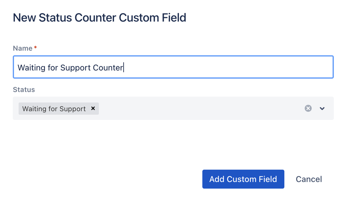Click the red required asterisk beside Name
The image size is (346, 216).
(x=35, y=48)
